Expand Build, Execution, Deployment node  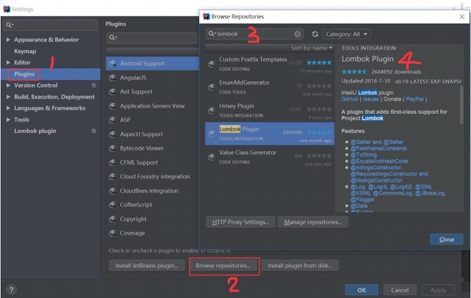(x=8, y=96)
